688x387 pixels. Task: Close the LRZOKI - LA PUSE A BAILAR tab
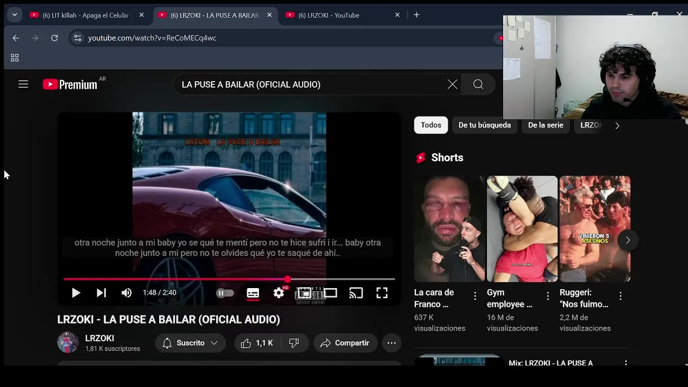269,15
